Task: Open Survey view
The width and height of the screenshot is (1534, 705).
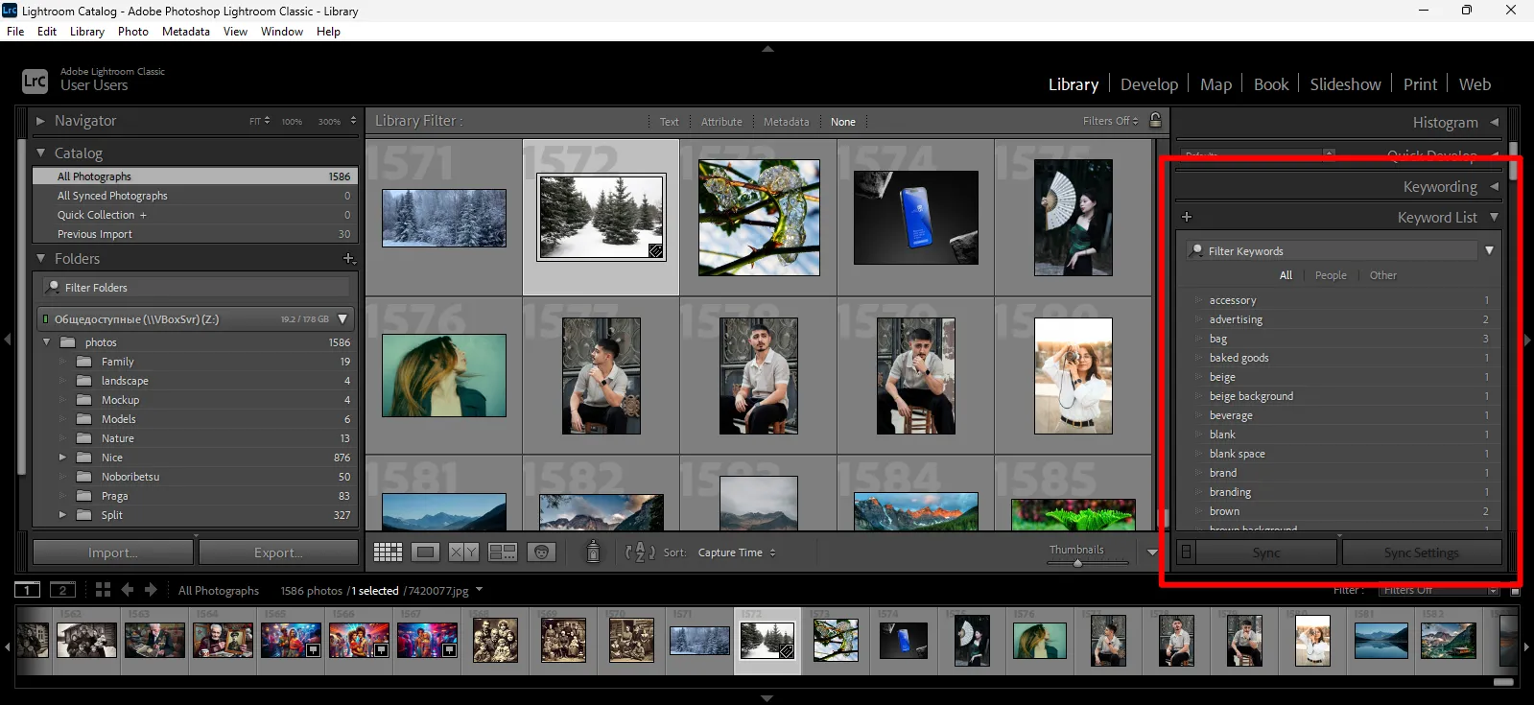Action: (x=503, y=552)
